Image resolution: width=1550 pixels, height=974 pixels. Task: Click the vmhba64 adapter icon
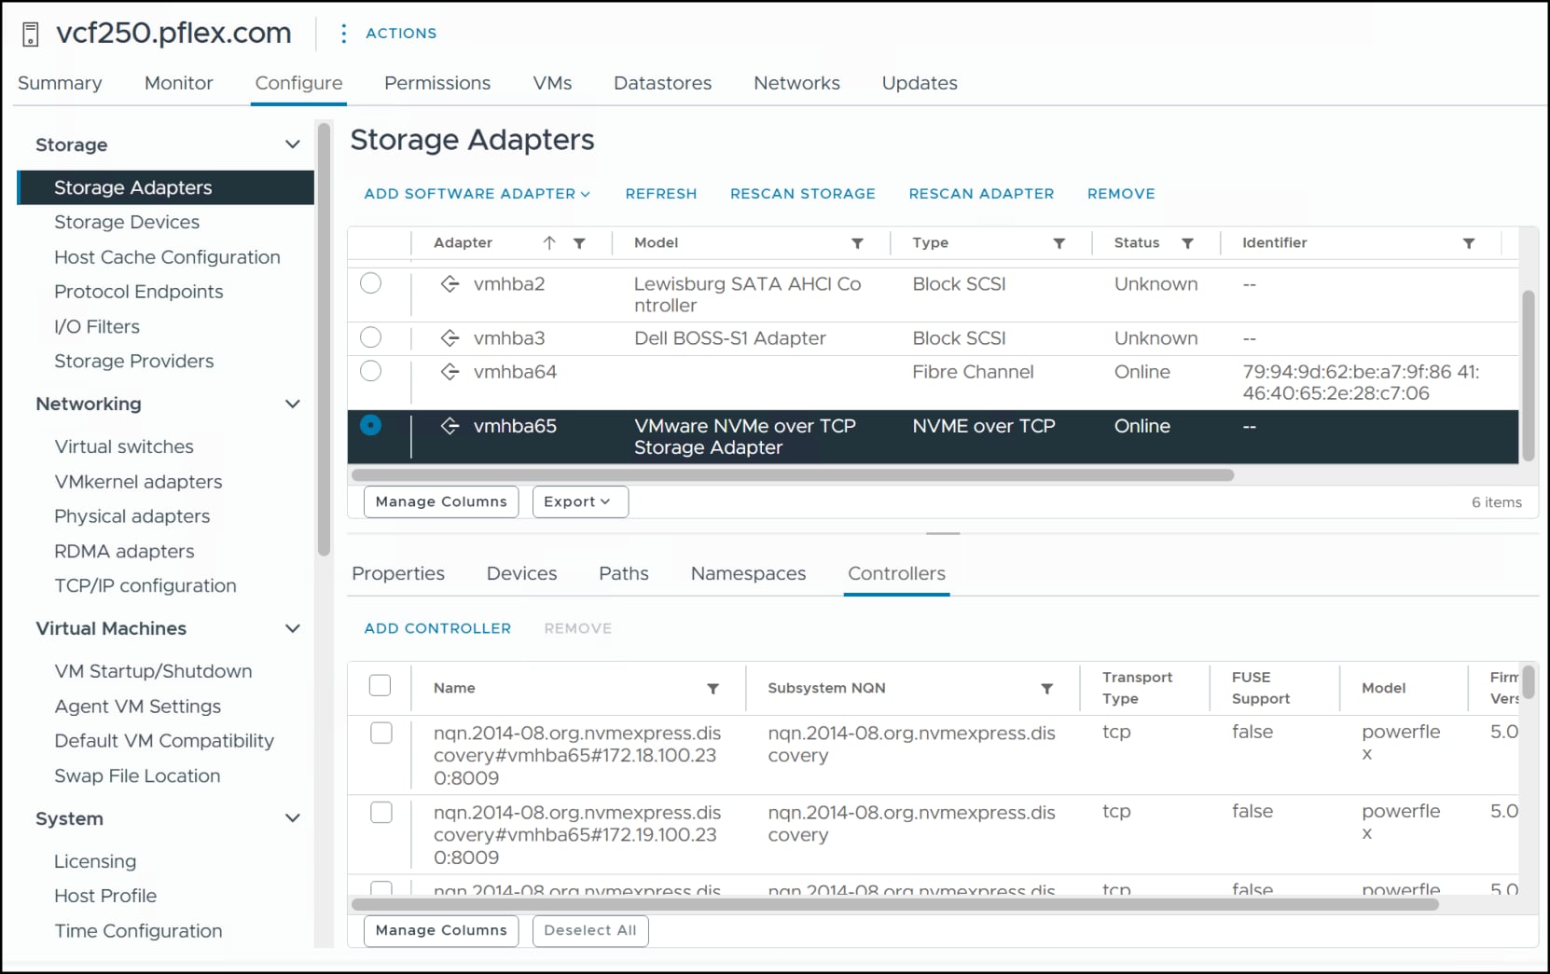click(x=450, y=372)
